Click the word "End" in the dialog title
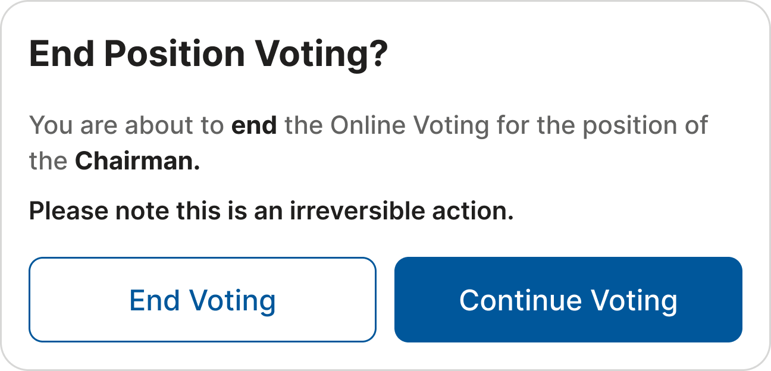The width and height of the screenshot is (771, 371). 61,55
